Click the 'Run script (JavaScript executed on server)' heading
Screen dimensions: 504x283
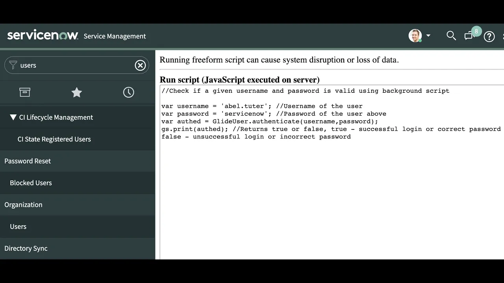tap(239, 80)
